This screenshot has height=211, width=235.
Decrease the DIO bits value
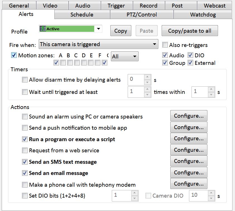pyautogui.click(x=135, y=198)
